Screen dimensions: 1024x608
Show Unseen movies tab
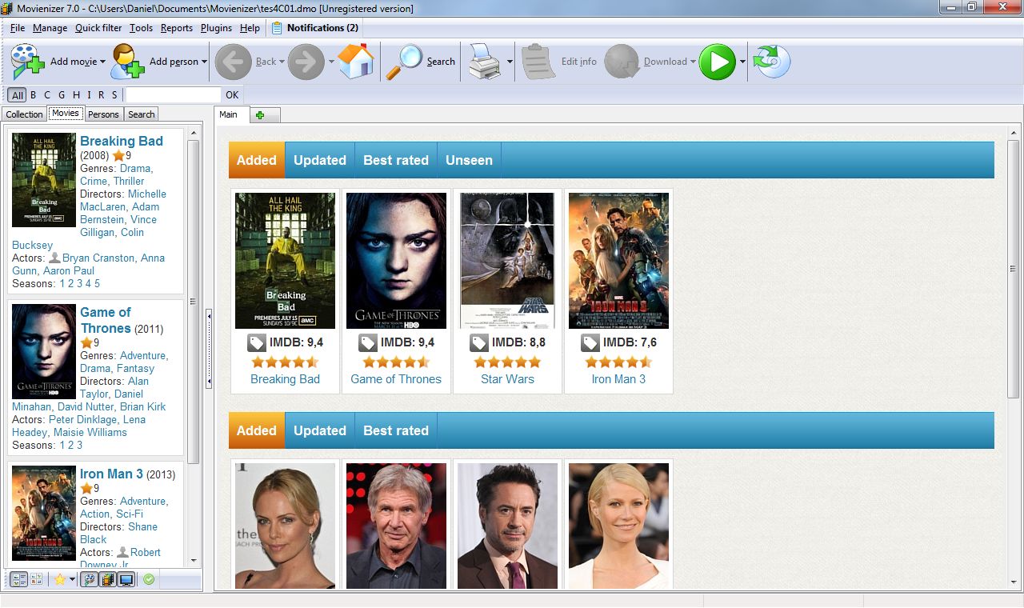click(469, 160)
